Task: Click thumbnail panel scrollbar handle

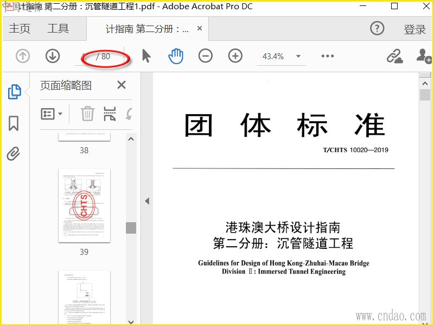Action: click(131, 228)
